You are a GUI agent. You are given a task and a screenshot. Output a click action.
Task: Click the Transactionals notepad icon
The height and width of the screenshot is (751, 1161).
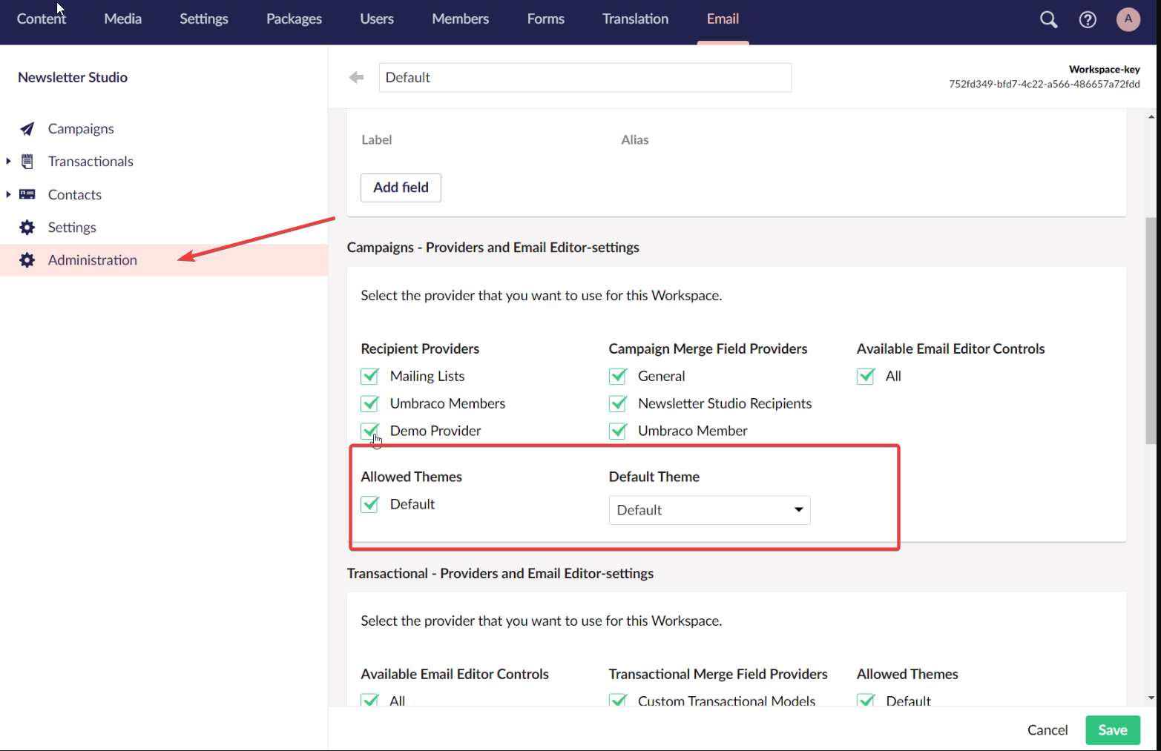coord(27,162)
